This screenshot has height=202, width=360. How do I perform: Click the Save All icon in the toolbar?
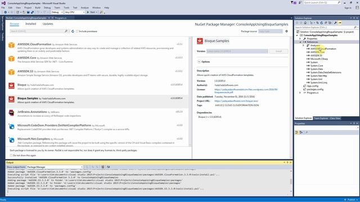pyautogui.click(x=32, y=12)
